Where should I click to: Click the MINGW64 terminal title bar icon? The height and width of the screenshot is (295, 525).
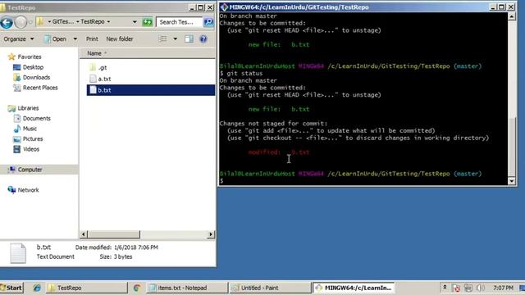224,7
